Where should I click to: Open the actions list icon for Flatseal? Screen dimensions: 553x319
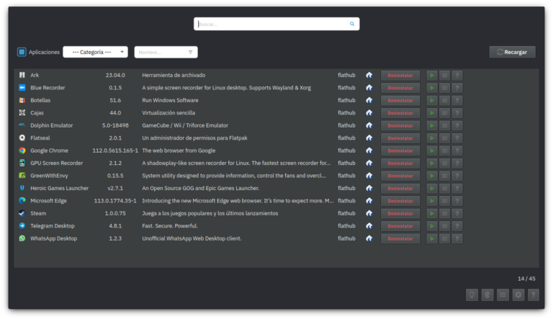(444, 138)
